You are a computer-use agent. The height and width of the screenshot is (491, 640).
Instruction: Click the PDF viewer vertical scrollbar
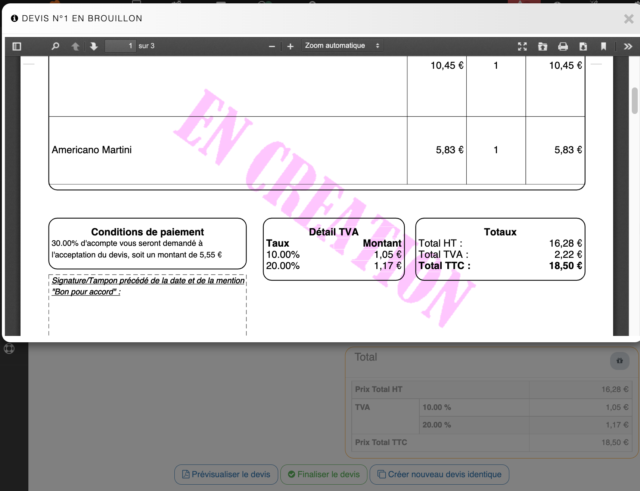coord(634,101)
